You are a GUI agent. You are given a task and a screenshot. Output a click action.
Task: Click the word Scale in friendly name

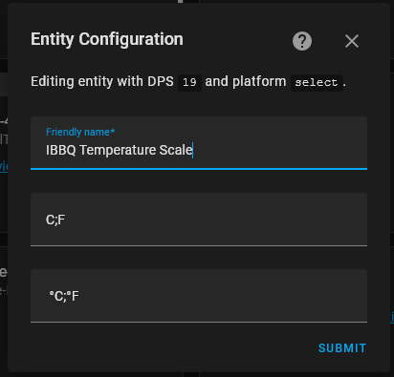pyautogui.click(x=176, y=150)
